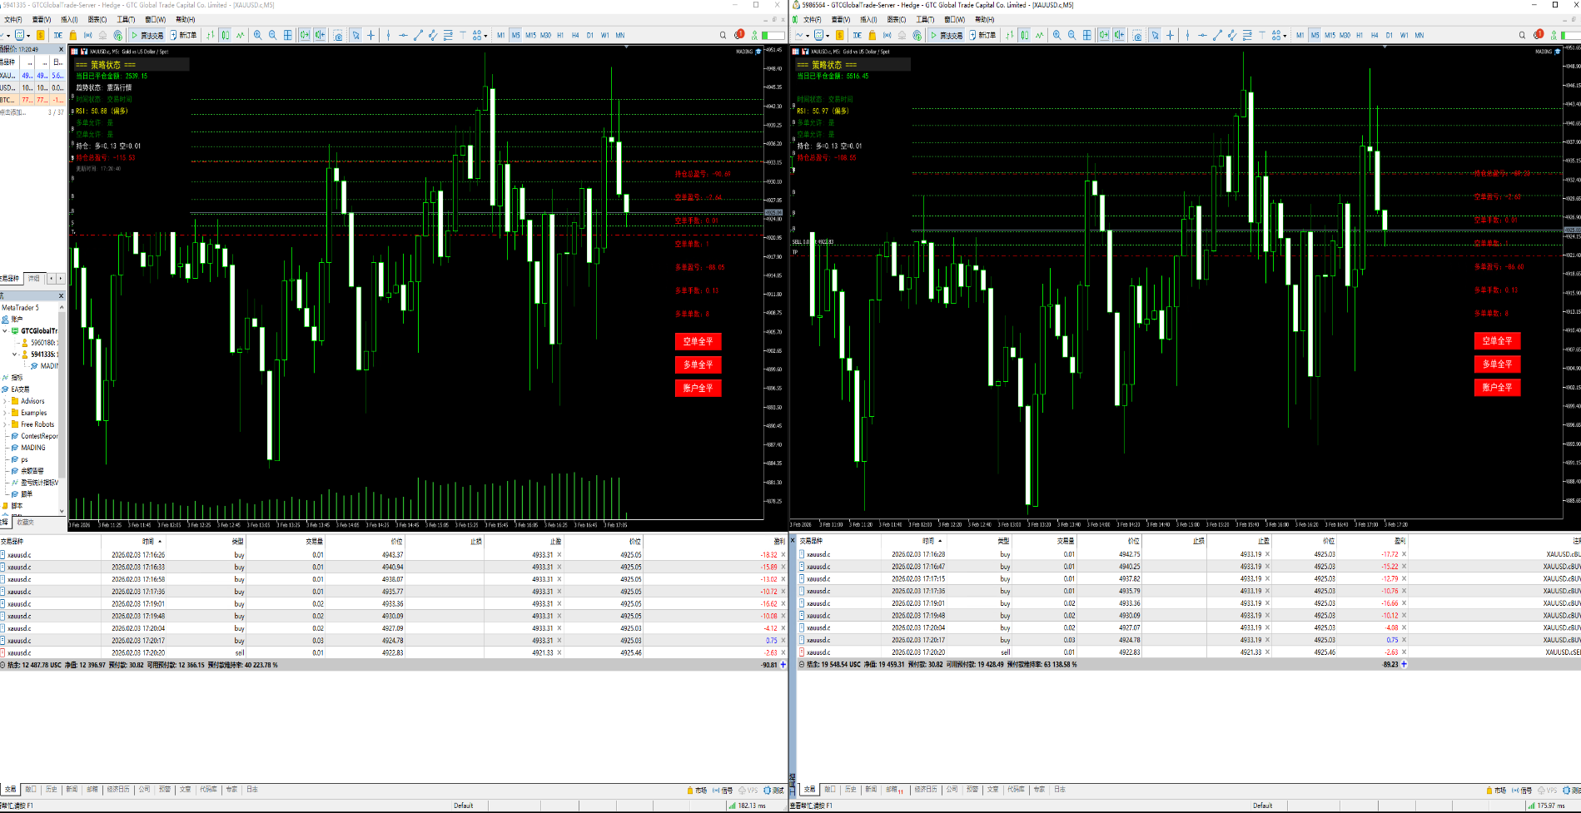The image size is (1581, 813).
Task: Open 工具(T) menu in right window
Action: (x=925, y=19)
